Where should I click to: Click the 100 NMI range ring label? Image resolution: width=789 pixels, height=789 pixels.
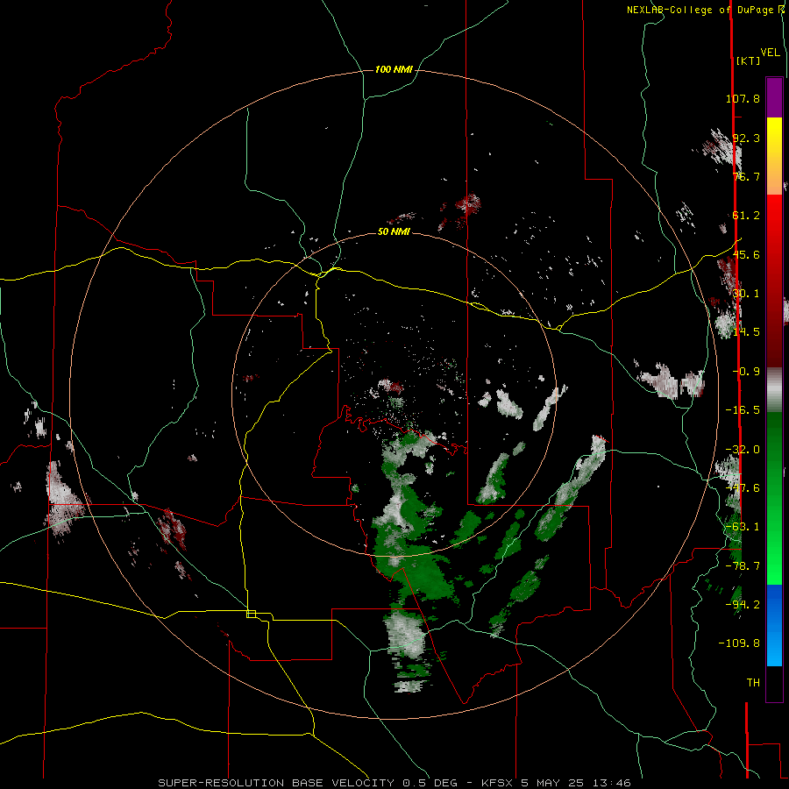[394, 69]
